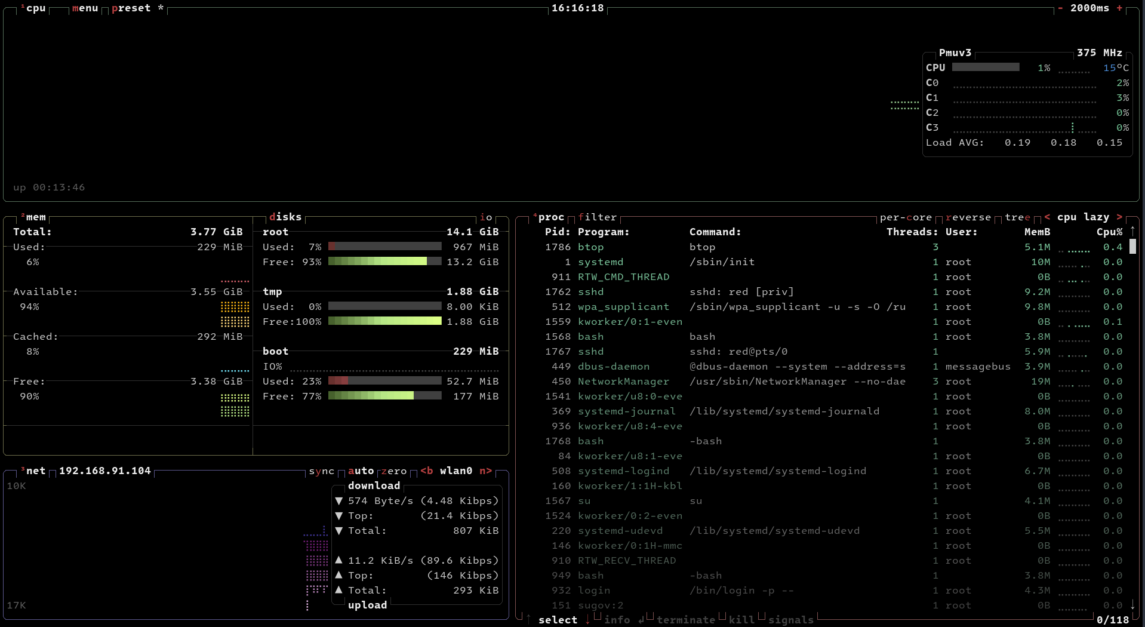Reverse the process sorting order
The height and width of the screenshot is (627, 1145).
click(968, 217)
